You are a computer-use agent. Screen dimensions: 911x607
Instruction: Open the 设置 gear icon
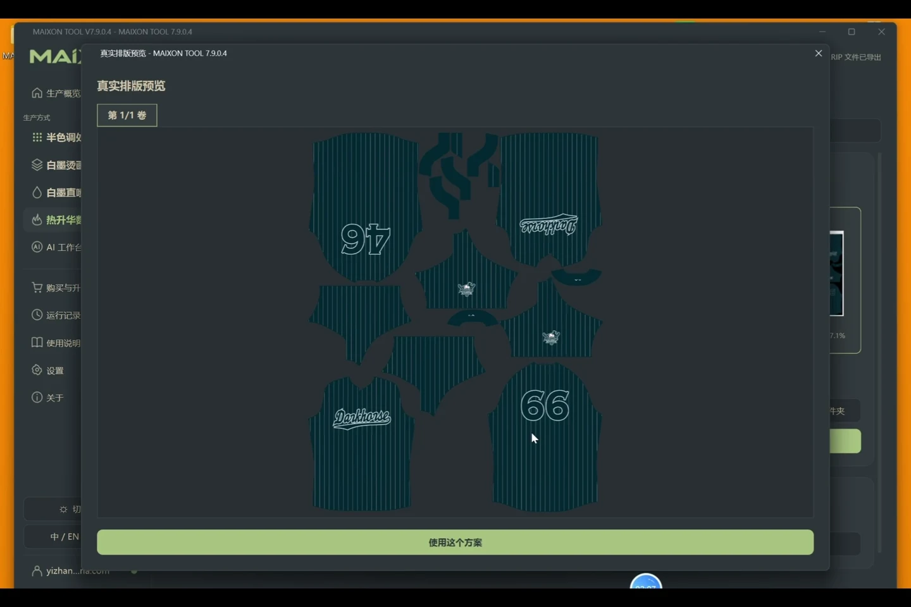point(37,370)
